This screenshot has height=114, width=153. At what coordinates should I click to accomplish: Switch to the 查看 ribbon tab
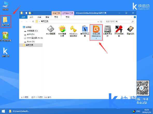[47, 17]
